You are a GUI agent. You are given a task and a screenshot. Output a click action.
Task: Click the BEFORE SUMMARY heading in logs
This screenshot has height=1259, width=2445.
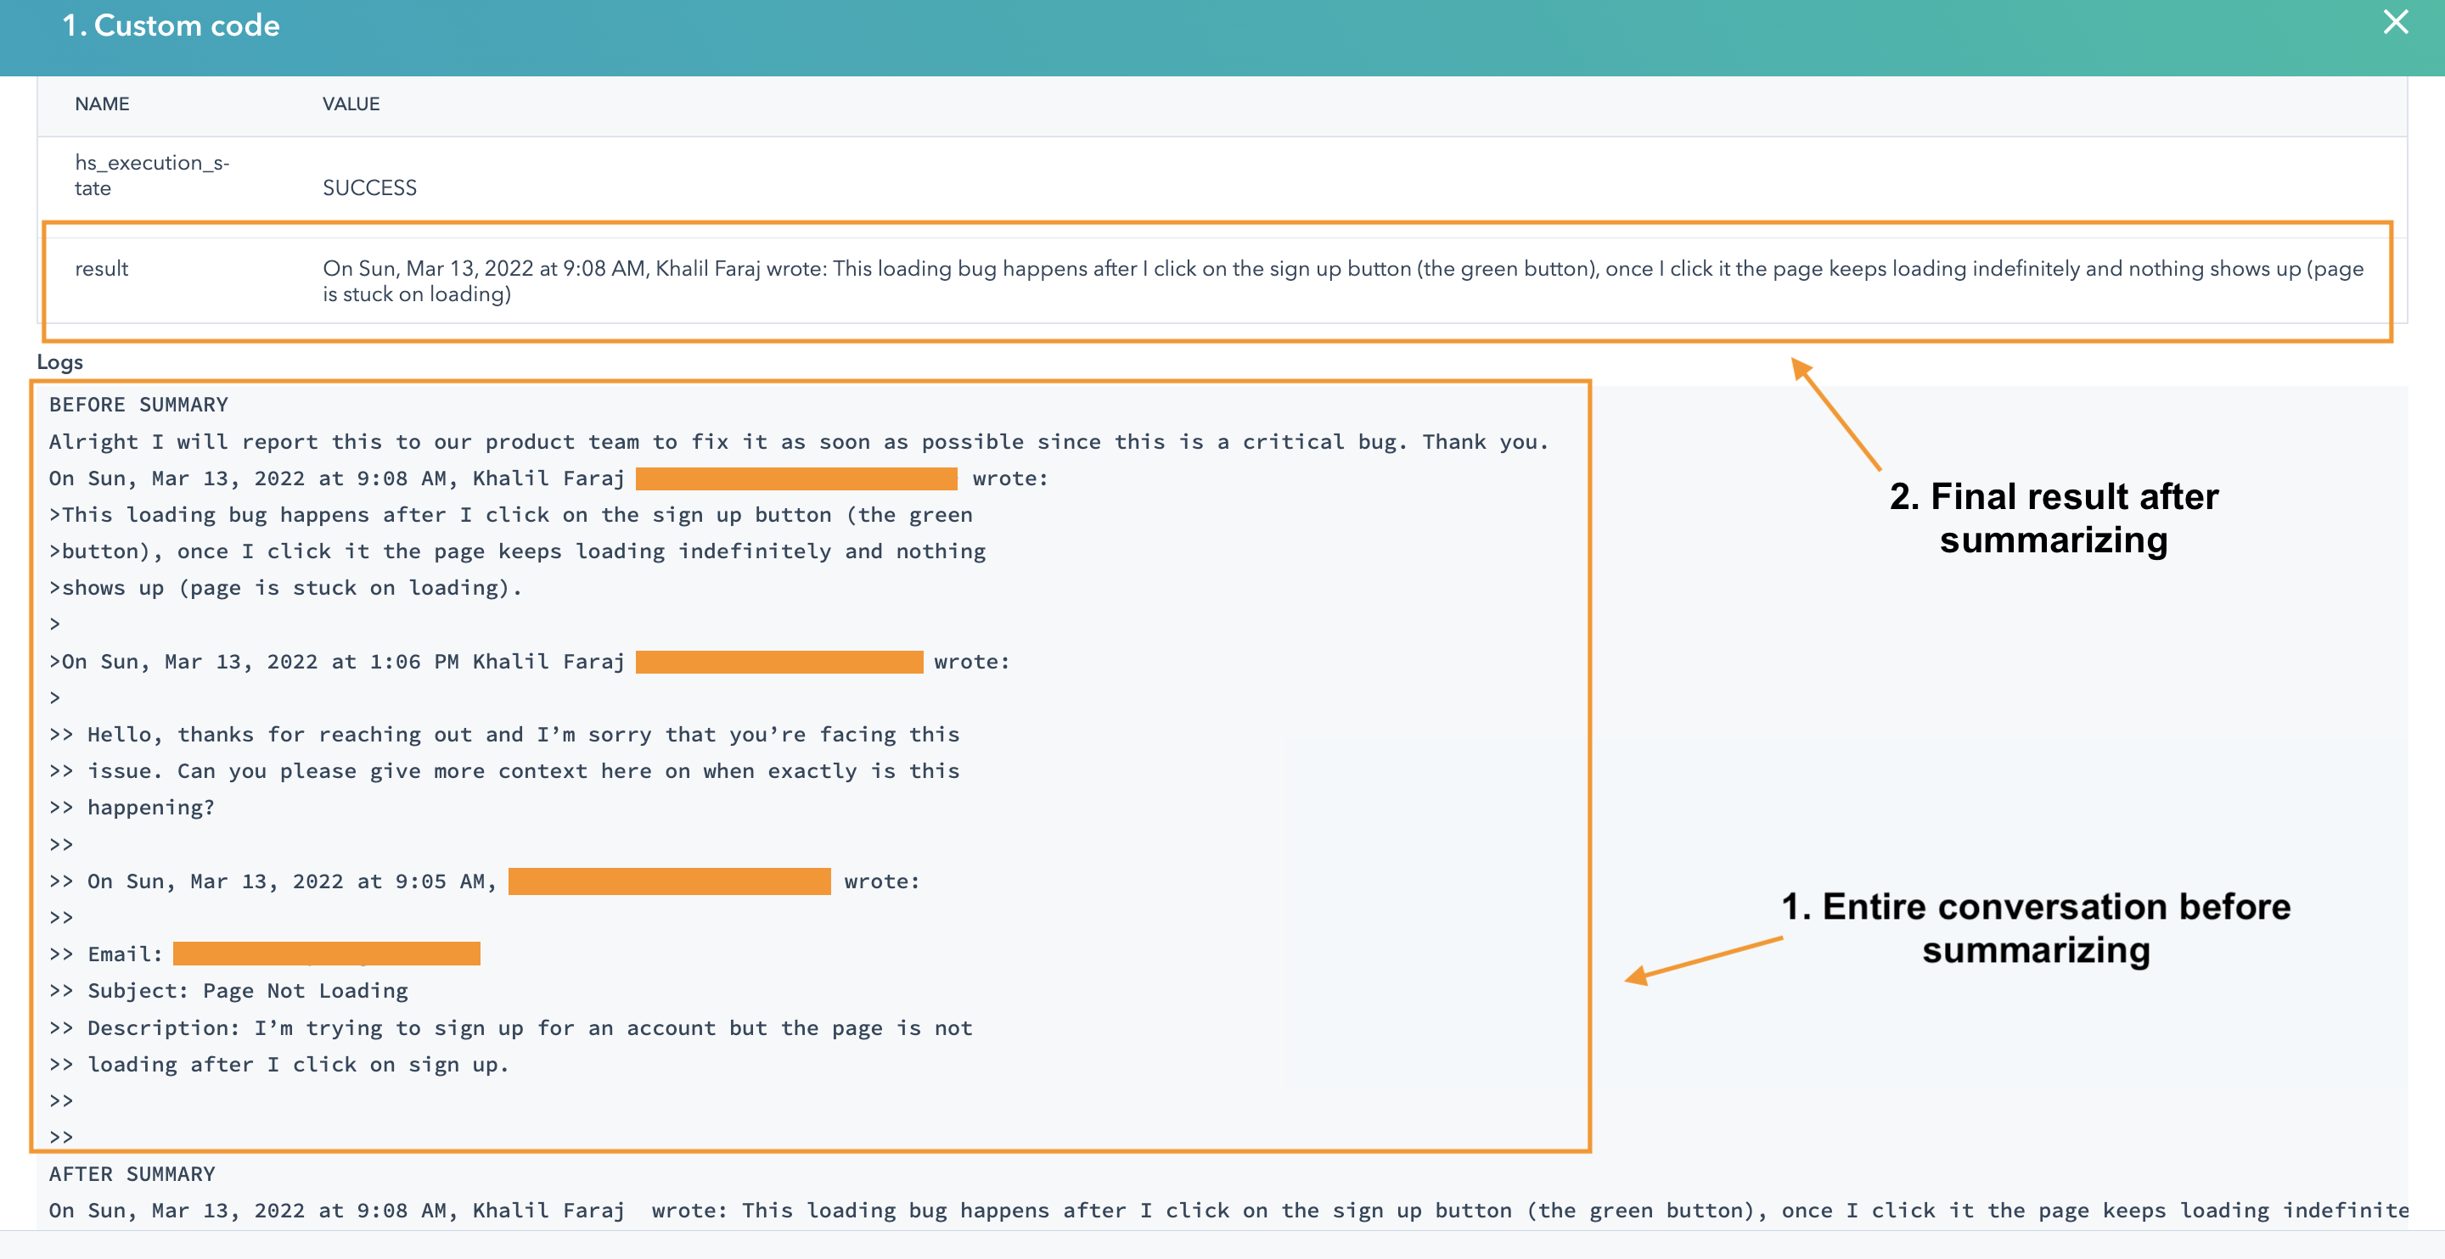[138, 404]
